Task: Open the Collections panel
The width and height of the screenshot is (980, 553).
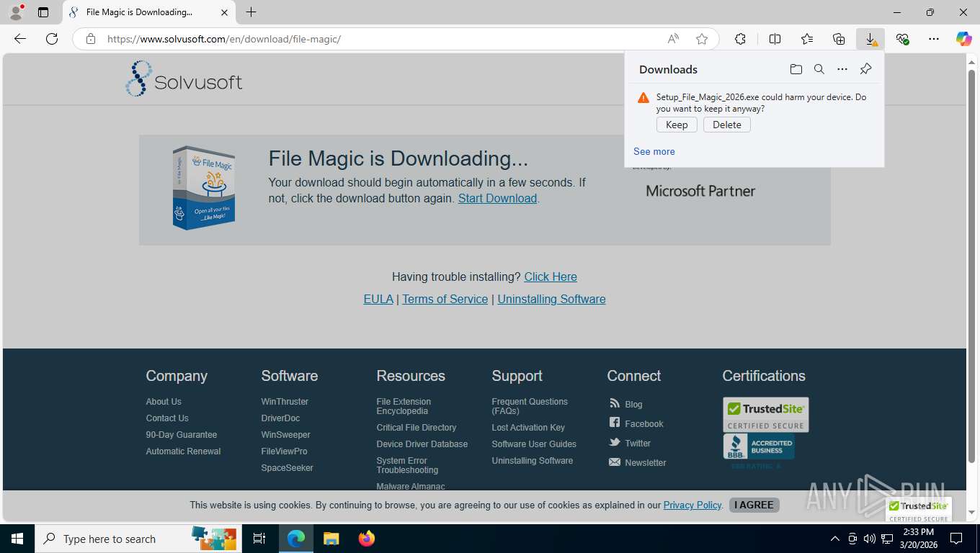Action: click(x=839, y=39)
